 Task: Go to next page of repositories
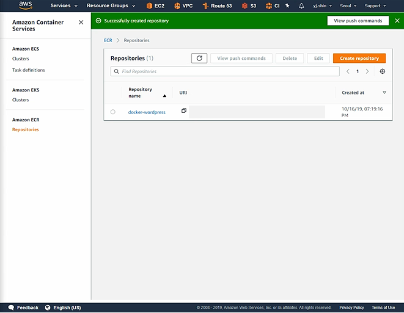(x=367, y=71)
